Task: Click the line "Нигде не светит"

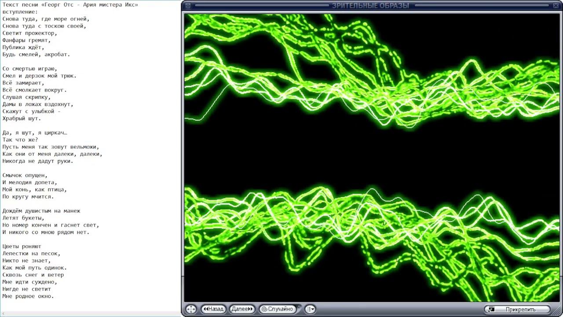Action: 27,289
